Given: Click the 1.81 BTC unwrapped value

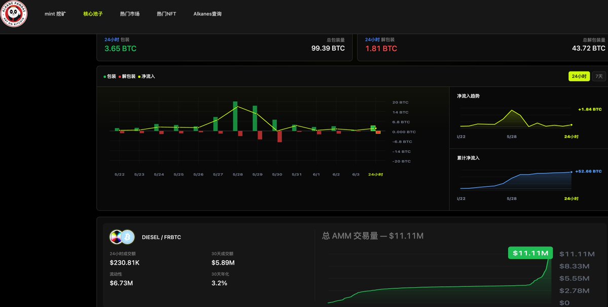Looking at the screenshot, I should 381,49.
